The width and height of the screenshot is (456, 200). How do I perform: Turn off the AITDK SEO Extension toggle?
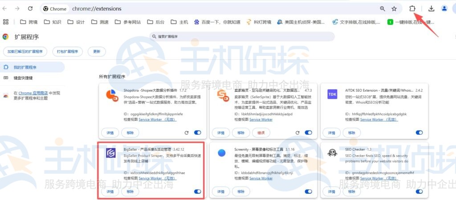(419, 133)
